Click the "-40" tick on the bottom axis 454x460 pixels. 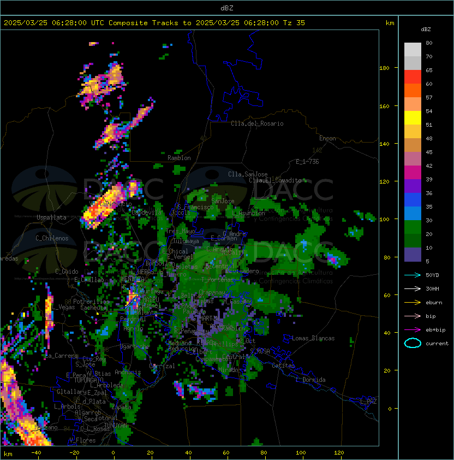(x=36, y=453)
